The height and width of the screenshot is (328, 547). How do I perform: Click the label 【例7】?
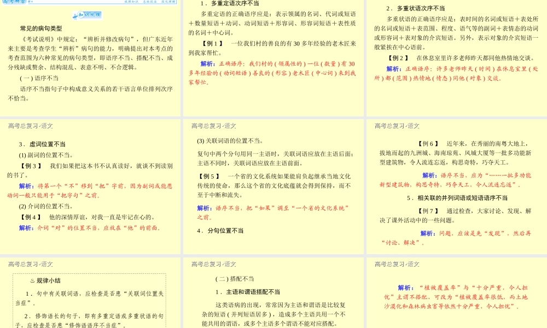(x=428, y=211)
